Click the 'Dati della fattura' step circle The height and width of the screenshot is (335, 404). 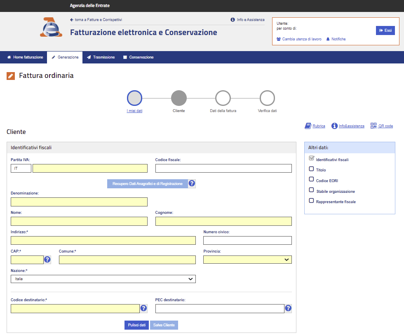(x=223, y=98)
